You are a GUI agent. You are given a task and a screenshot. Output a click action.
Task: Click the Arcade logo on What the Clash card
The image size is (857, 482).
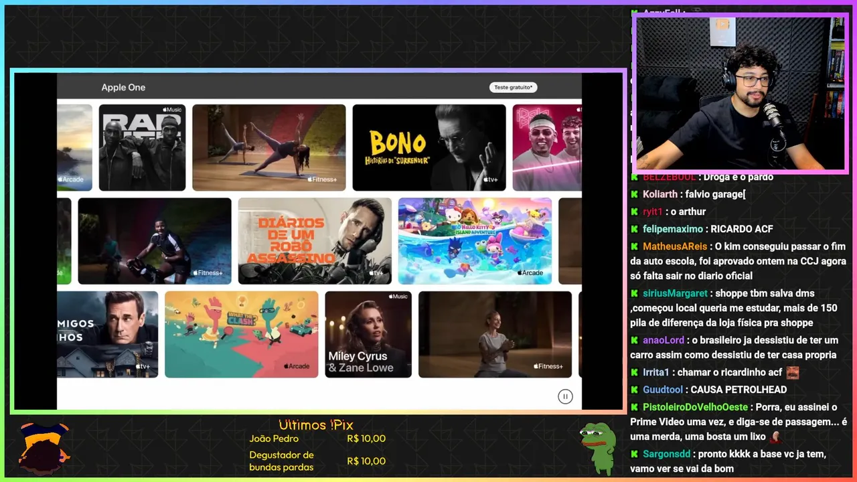click(297, 366)
